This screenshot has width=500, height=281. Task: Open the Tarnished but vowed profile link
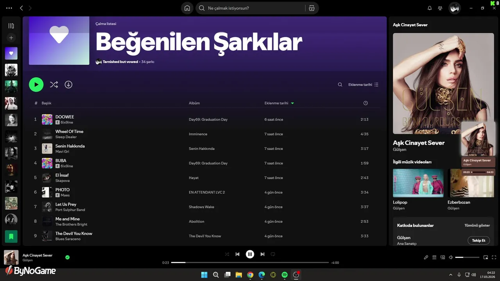(x=120, y=62)
